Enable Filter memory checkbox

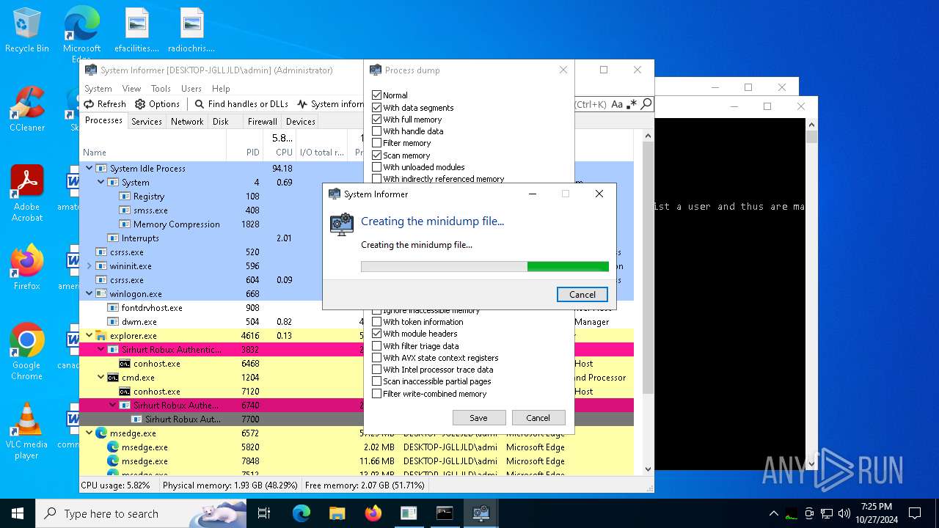click(376, 143)
